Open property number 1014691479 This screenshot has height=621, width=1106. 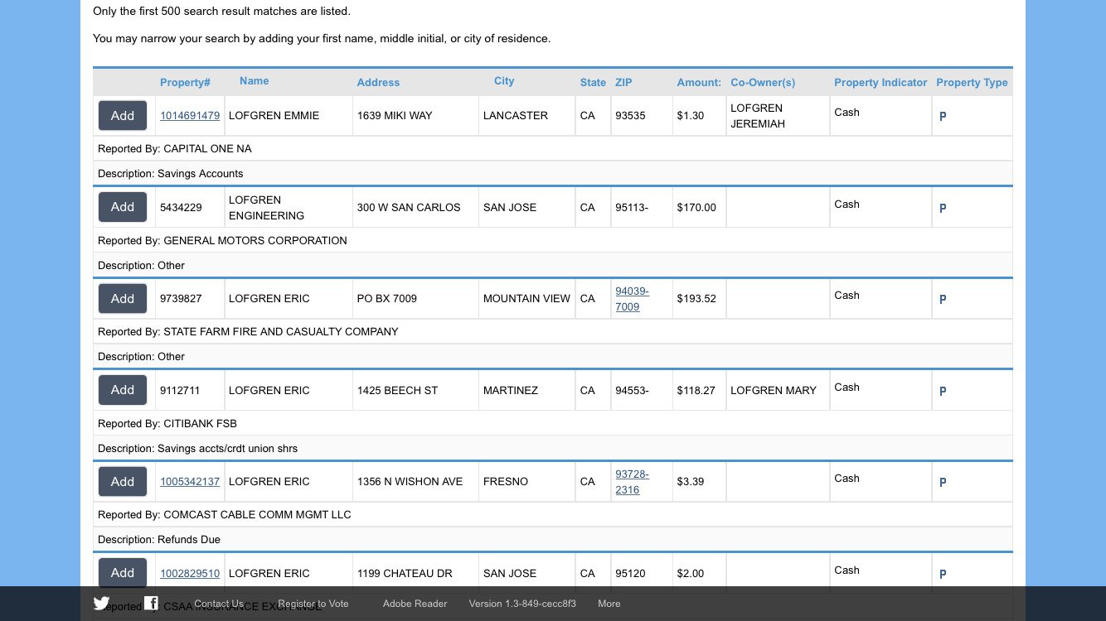[x=190, y=116]
